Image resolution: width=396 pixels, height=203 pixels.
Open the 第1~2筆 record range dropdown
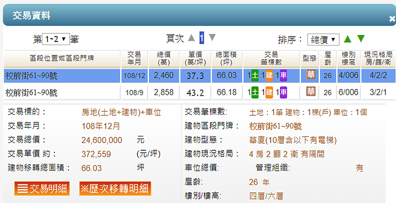tap(56, 39)
